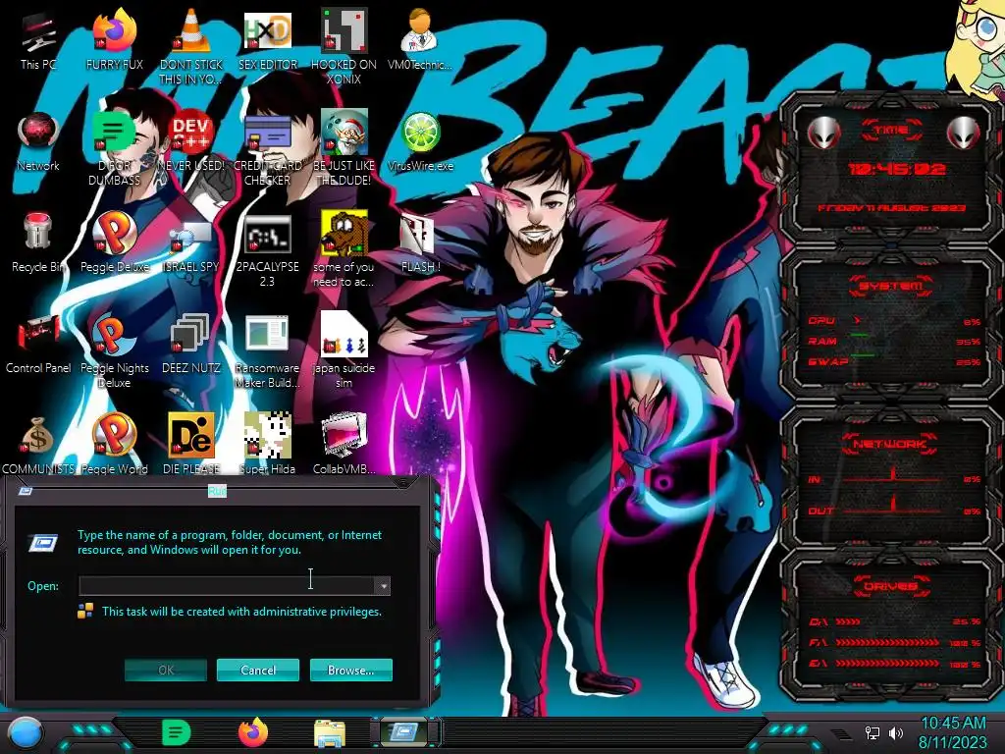The height and width of the screenshot is (754, 1005).
Task: Click the SWAP usage row in widget
Action: [895, 361]
